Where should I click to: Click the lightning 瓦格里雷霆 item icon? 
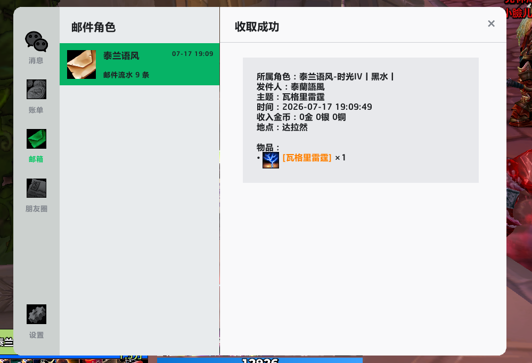(271, 160)
